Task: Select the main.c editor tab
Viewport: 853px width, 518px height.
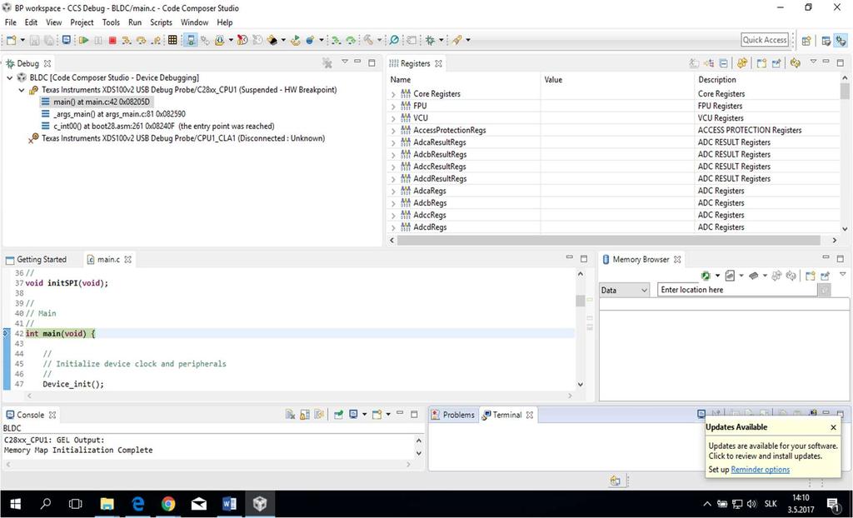Action: (109, 260)
